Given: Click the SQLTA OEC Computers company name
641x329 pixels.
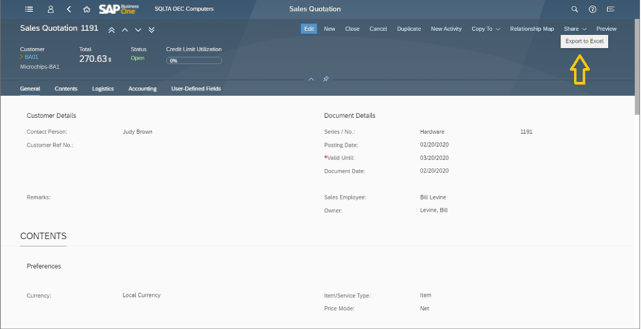Looking at the screenshot, I should pyautogui.click(x=184, y=9).
